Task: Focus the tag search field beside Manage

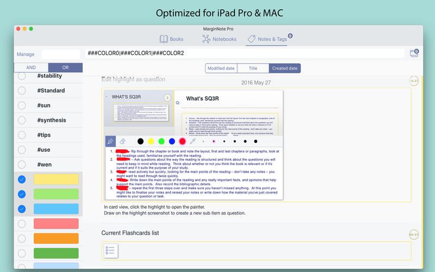Action: [61, 54]
